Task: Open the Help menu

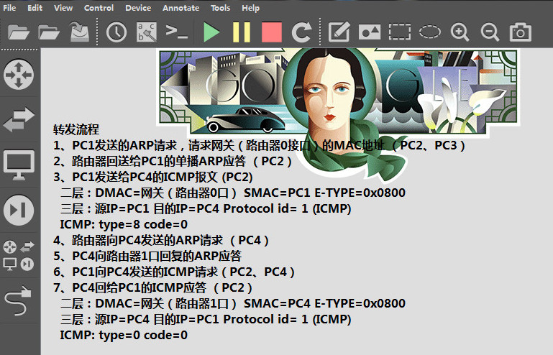Action: coord(250,8)
